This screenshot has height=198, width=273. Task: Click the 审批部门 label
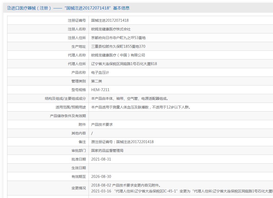(79, 151)
